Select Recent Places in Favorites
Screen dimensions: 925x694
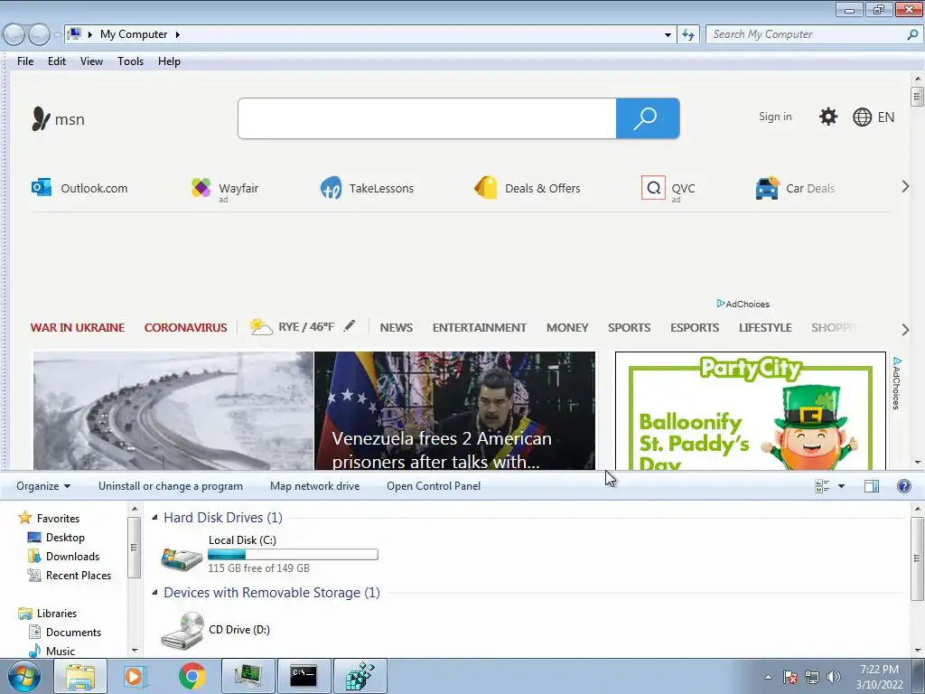coord(79,576)
